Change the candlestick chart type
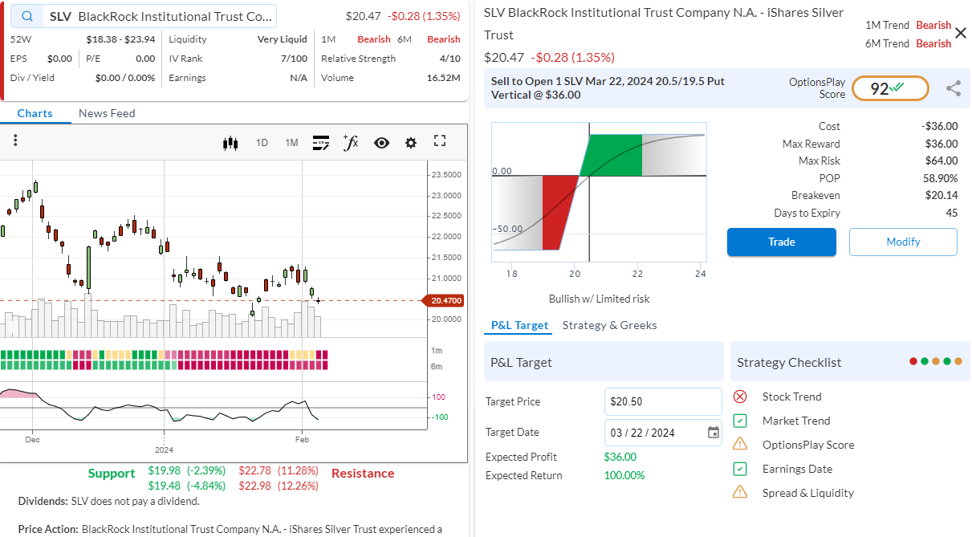Screen dimensions: 972x537 (231, 143)
